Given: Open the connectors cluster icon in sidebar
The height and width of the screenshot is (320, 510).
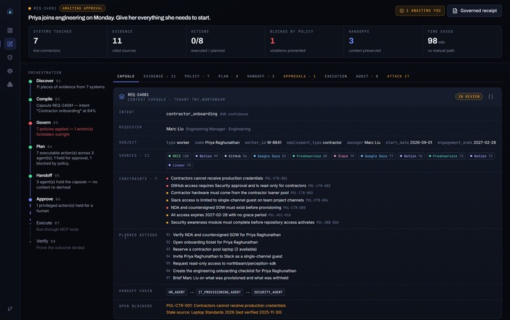Looking at the screenshot, I should pyautogui.click(x=9, y=85).
